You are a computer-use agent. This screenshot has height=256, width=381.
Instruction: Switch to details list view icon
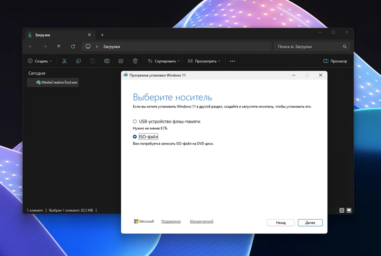pyautogui.click(x=342, y=210)
